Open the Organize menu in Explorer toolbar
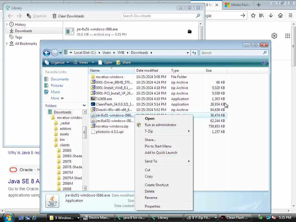 [57, 62]
